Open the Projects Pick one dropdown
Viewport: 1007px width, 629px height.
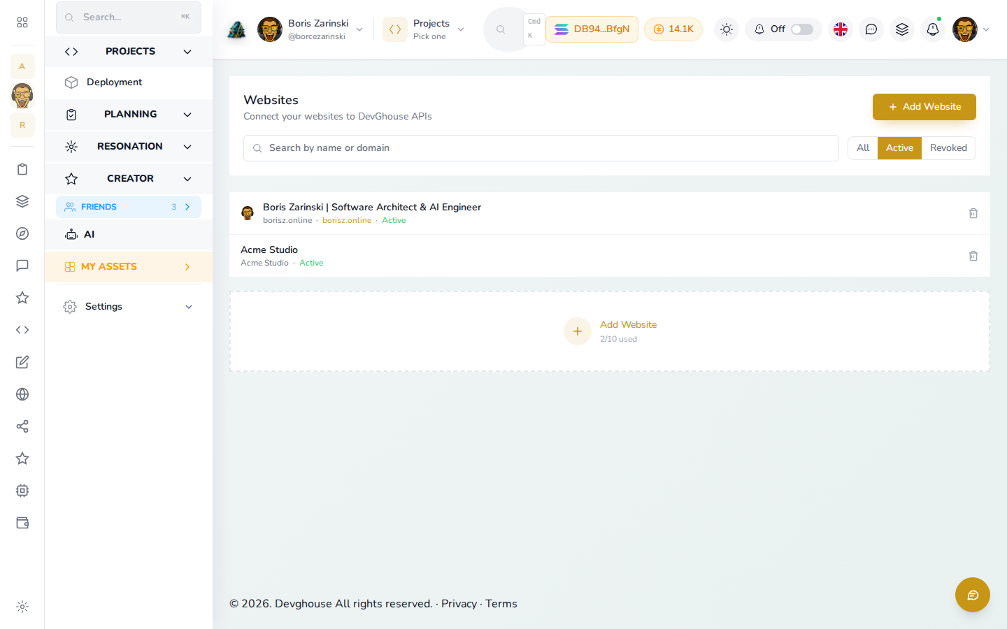coord(424,29)
